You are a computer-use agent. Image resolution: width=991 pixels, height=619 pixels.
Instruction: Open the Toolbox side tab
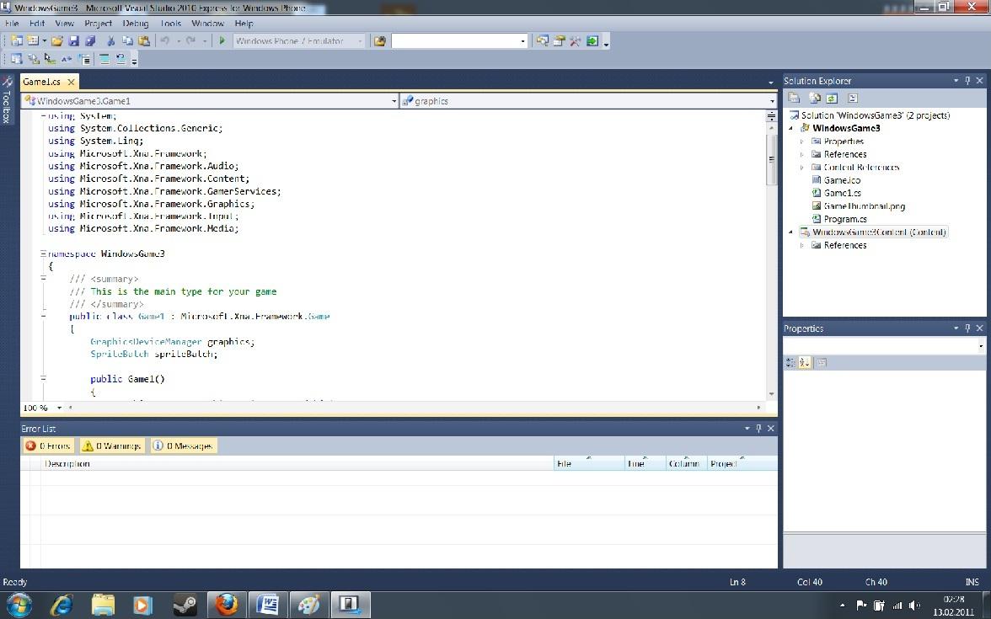coord(7,99)
